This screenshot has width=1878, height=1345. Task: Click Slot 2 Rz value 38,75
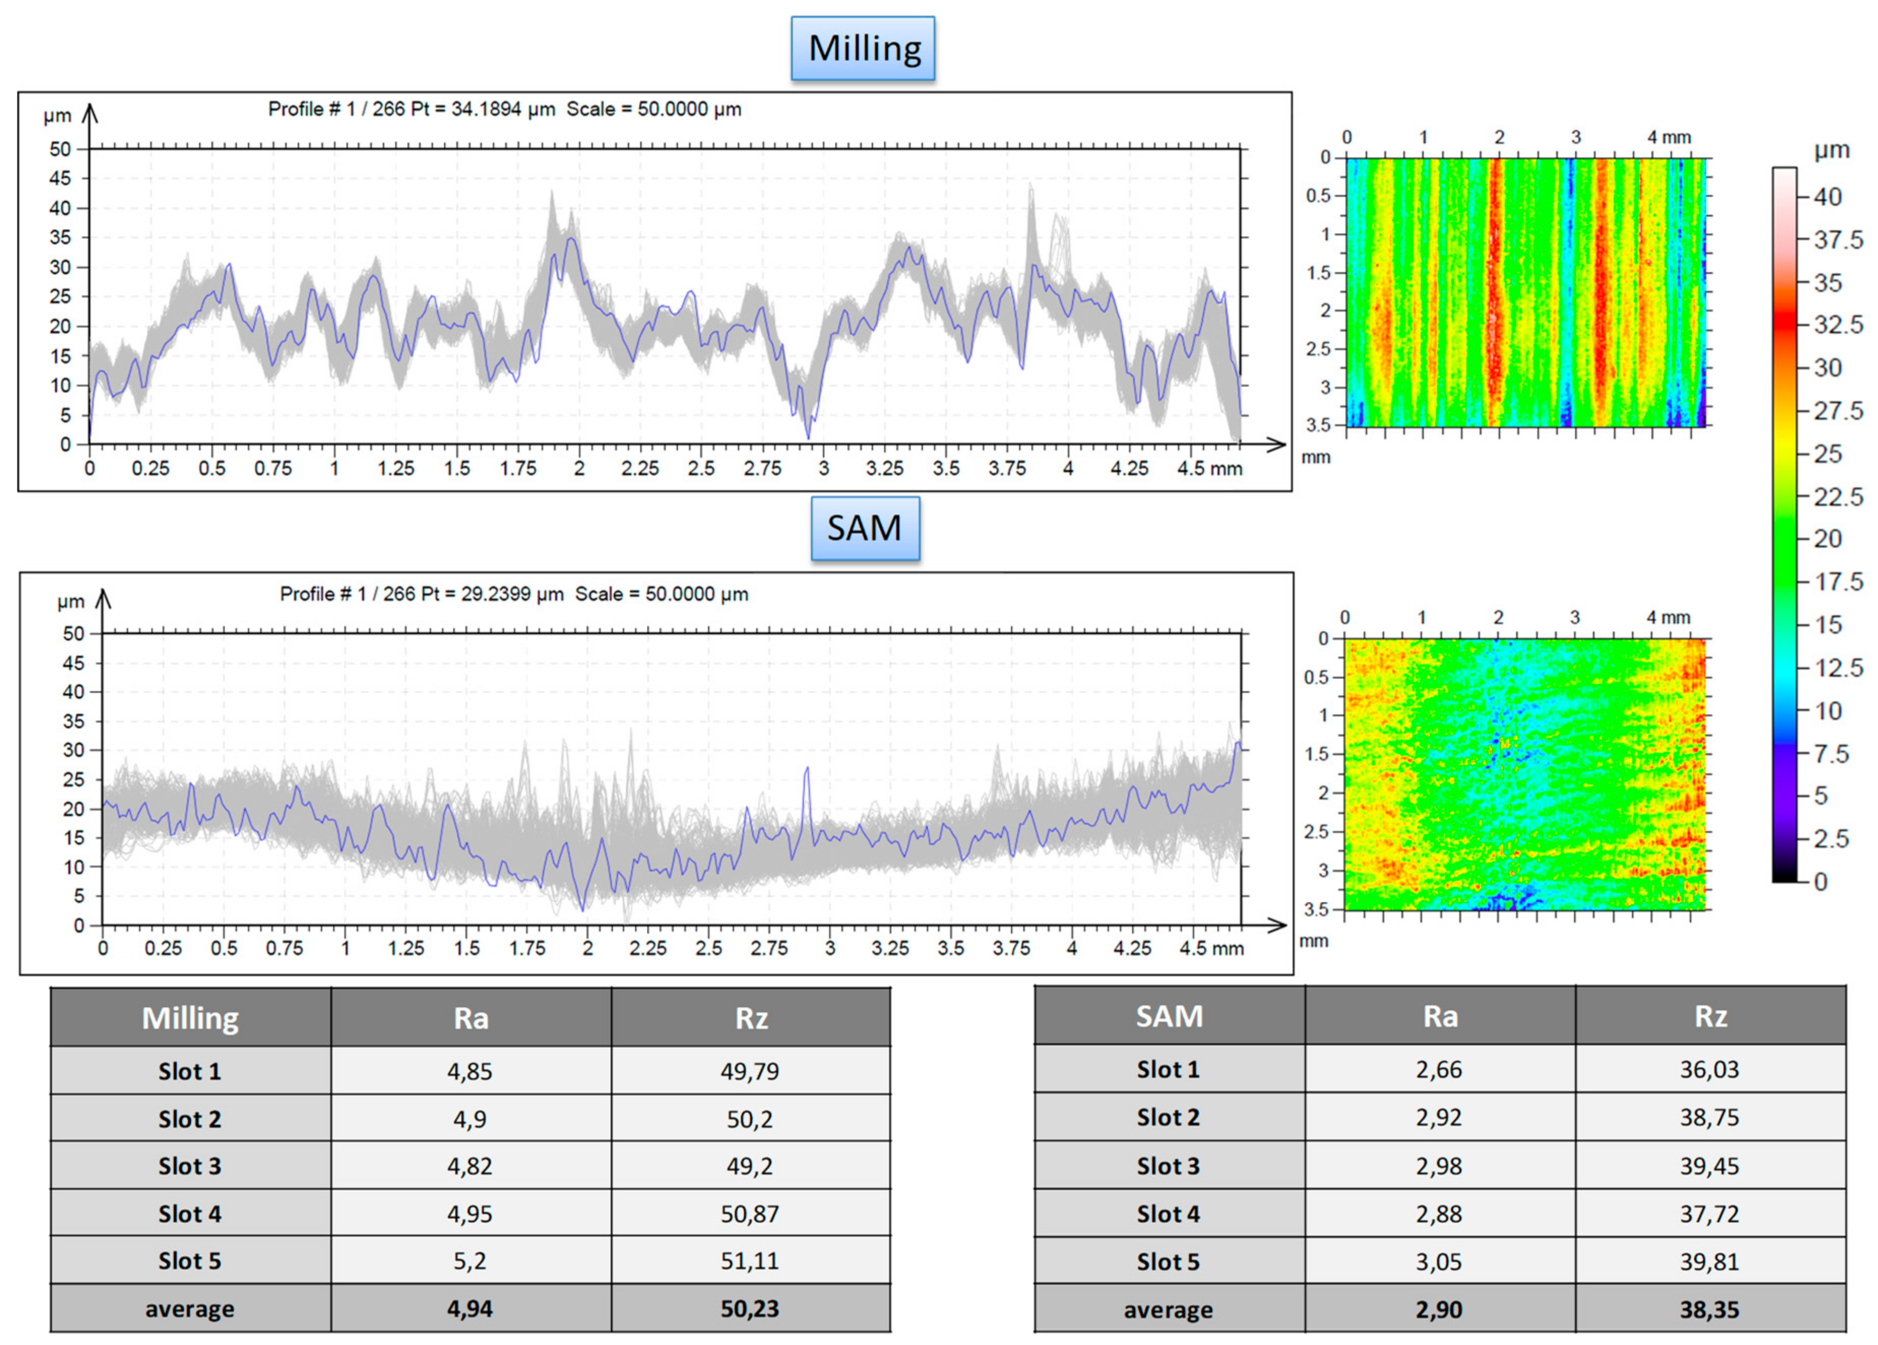point(1709,1117)
